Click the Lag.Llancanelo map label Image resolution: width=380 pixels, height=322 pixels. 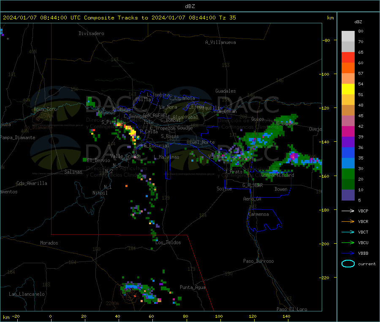tap(27, 294)
